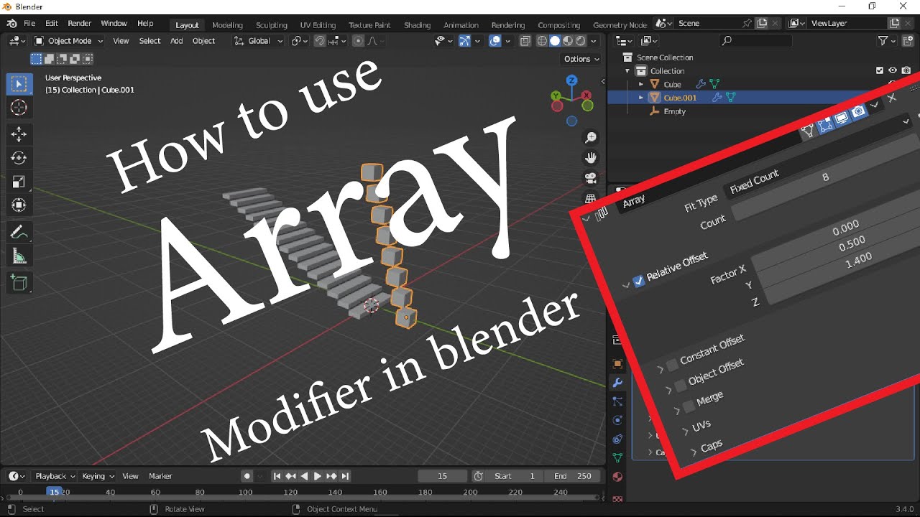Collapse the Collection in outliner
Screen dimensions: 920x517
click(627, 71)
